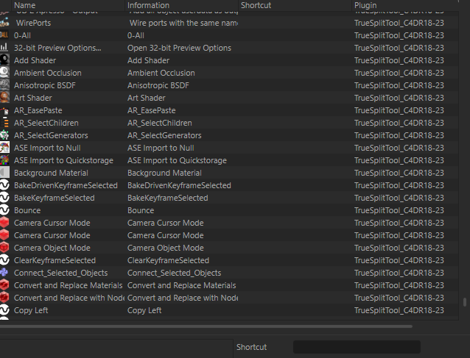
Task: Click the ASE Import to Null icon
Action: tap(4, 148)
